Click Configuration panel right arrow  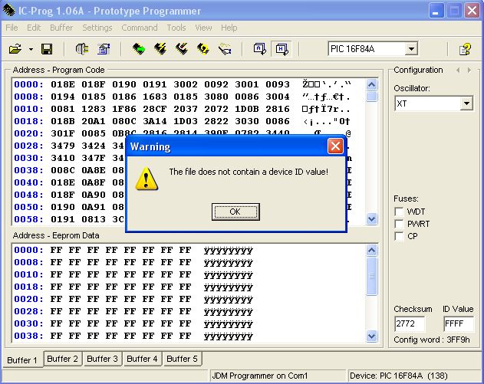coord(469,71)
